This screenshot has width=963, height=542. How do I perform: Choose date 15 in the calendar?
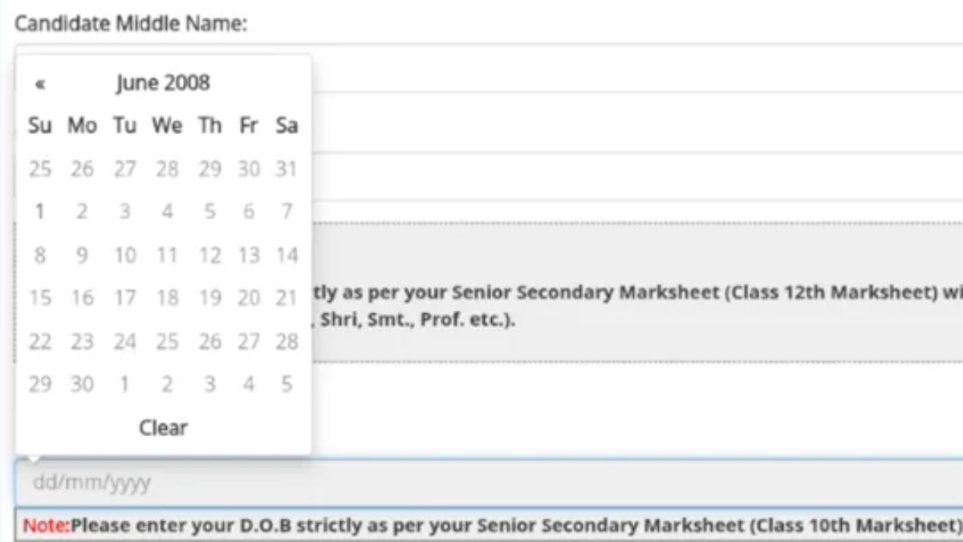click(x=40, y=299)
